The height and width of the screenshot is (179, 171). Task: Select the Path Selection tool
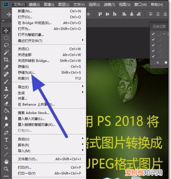tap(6, 147)
